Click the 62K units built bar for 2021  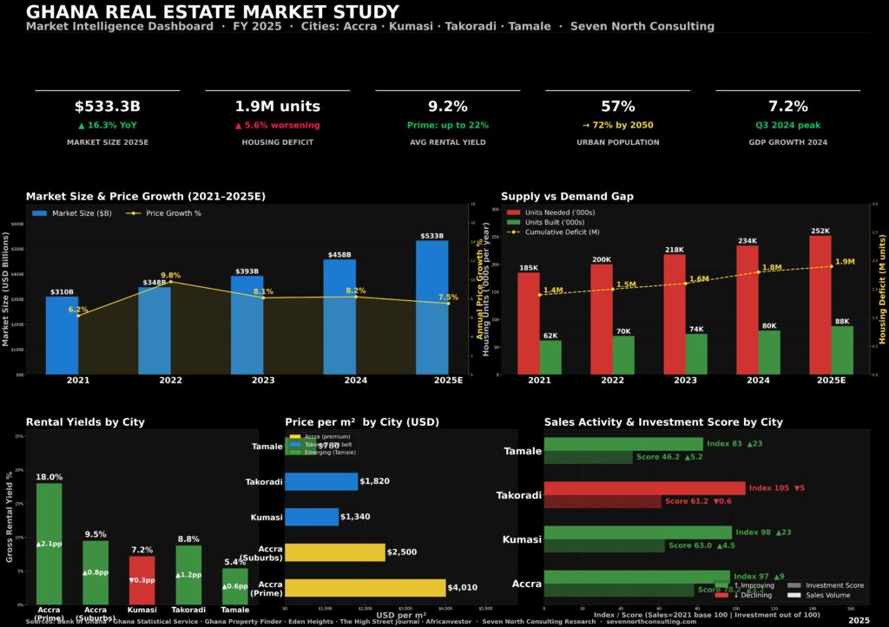(550, 357)
